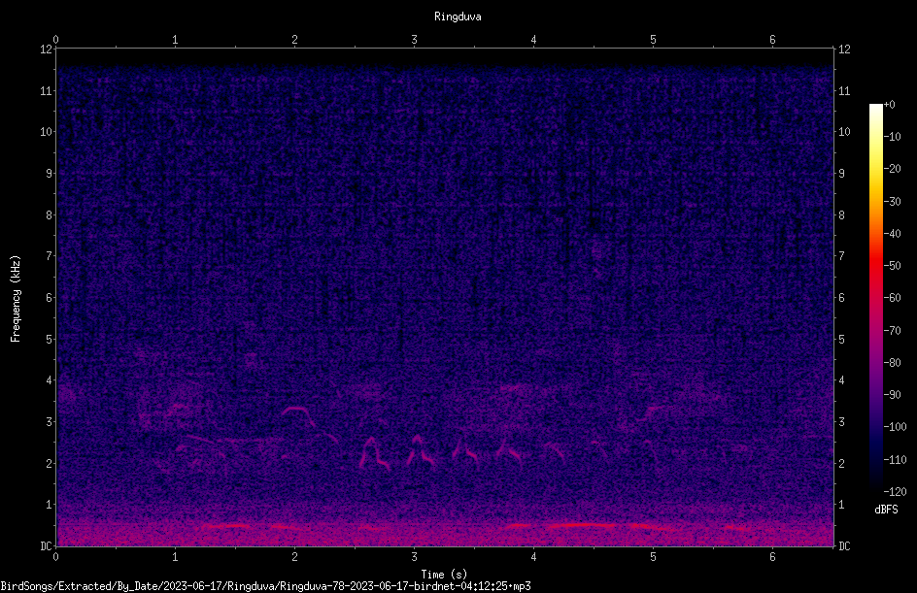Click the Frequency (kHz) axis label
917x593 pixels.
16,299
